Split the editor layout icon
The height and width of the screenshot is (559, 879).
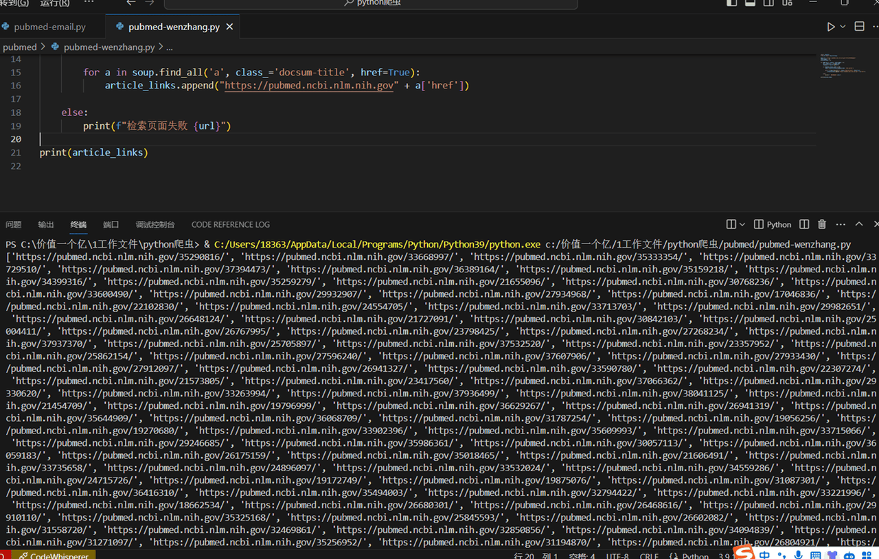coord(859,27)
